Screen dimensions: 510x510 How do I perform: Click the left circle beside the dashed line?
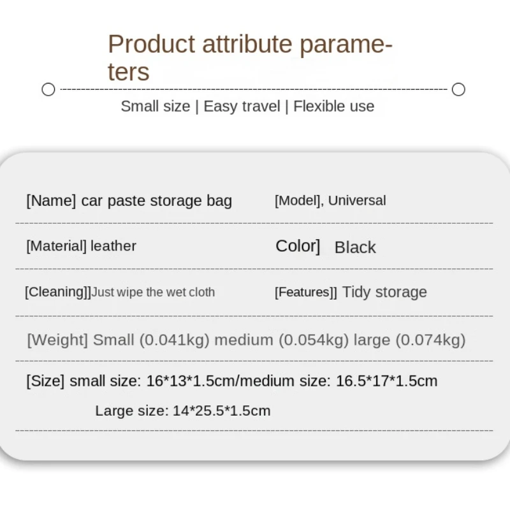48,89
